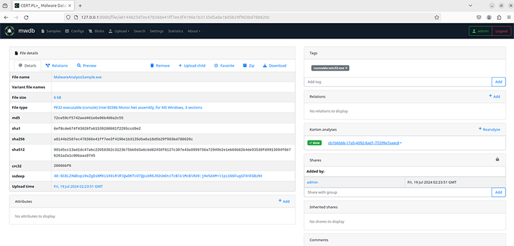Focus the Share with group input

[x=398, y=192]
